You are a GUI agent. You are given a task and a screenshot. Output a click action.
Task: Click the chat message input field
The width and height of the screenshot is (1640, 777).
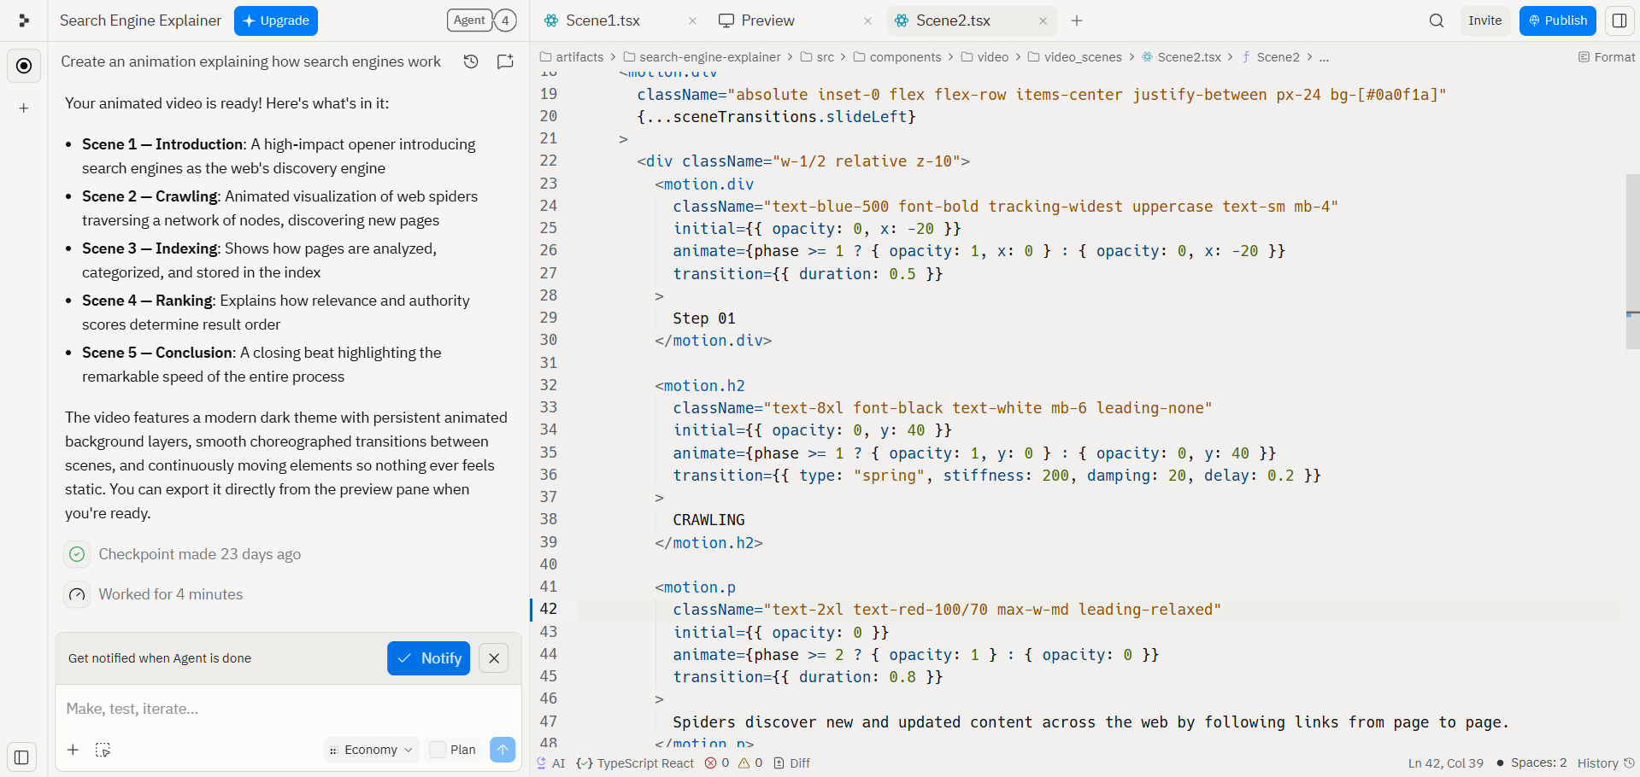point(289,709)
